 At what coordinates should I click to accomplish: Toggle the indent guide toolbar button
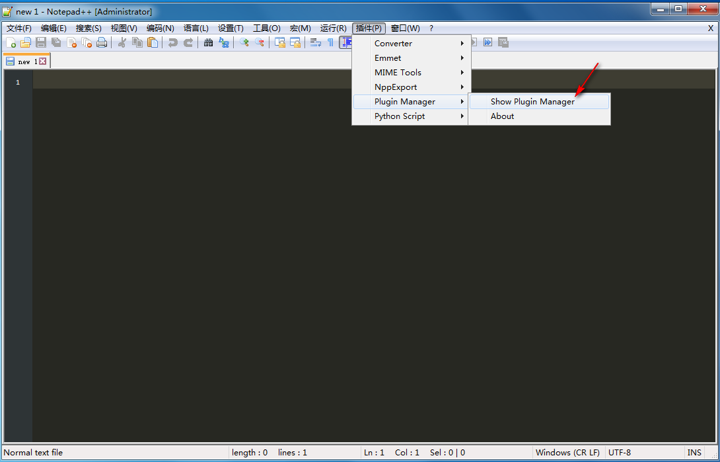click(345, 43)
